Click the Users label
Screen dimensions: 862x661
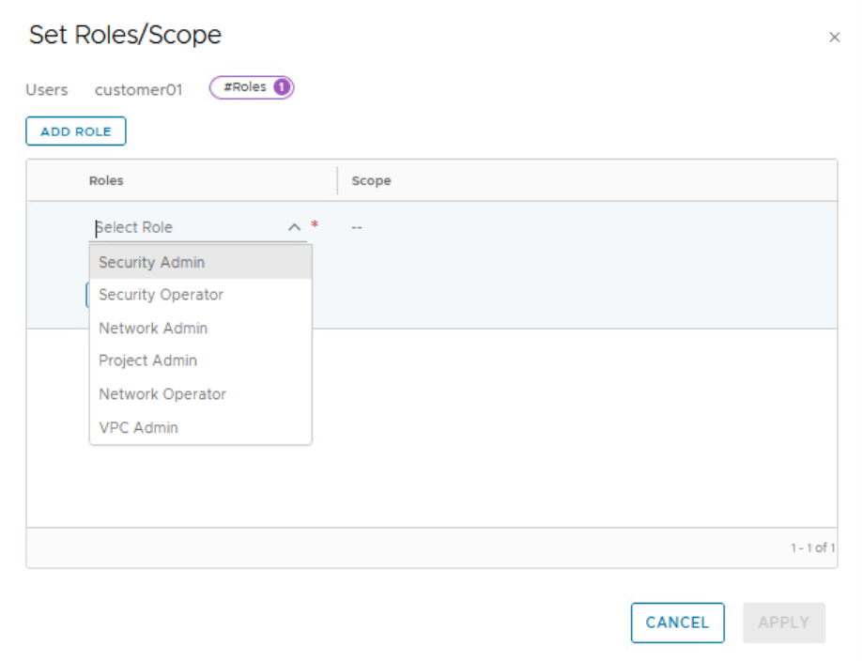point(47,90)
